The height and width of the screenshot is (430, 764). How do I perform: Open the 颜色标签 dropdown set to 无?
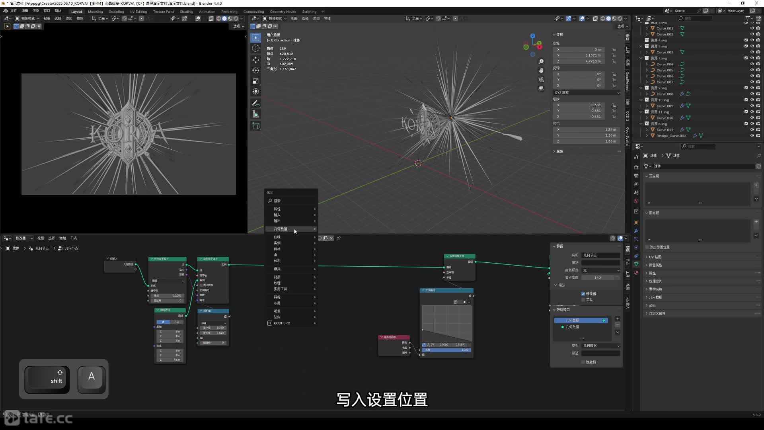pyautogui.click(x=601, y=270)
